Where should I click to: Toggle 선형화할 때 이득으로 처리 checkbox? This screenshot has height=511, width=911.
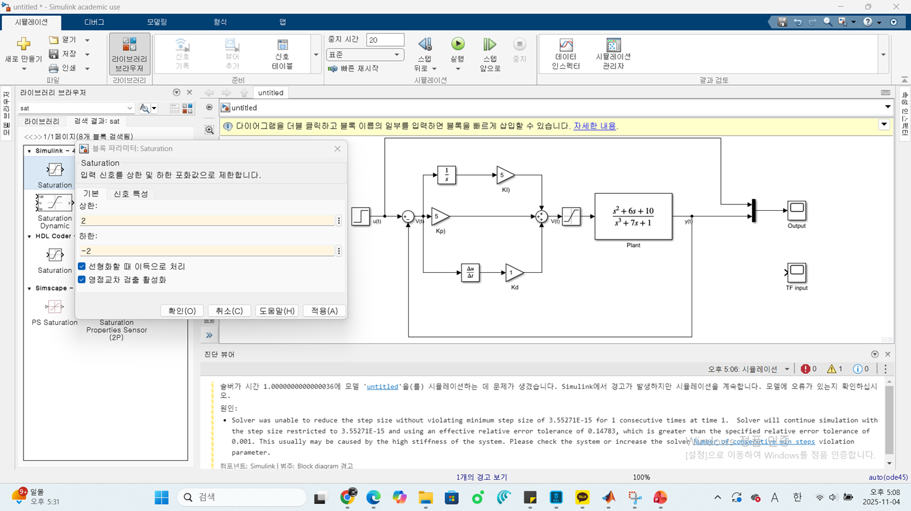(82, 267)
